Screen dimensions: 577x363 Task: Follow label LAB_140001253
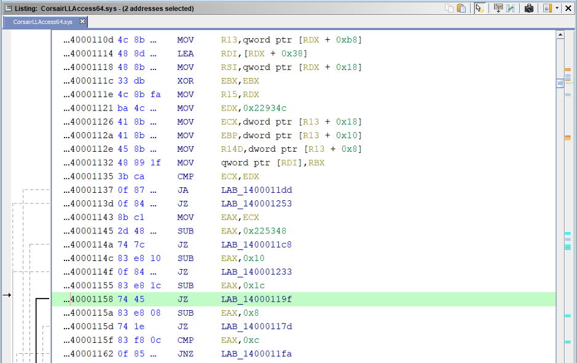pyautogui.click(x=256, y=204)
